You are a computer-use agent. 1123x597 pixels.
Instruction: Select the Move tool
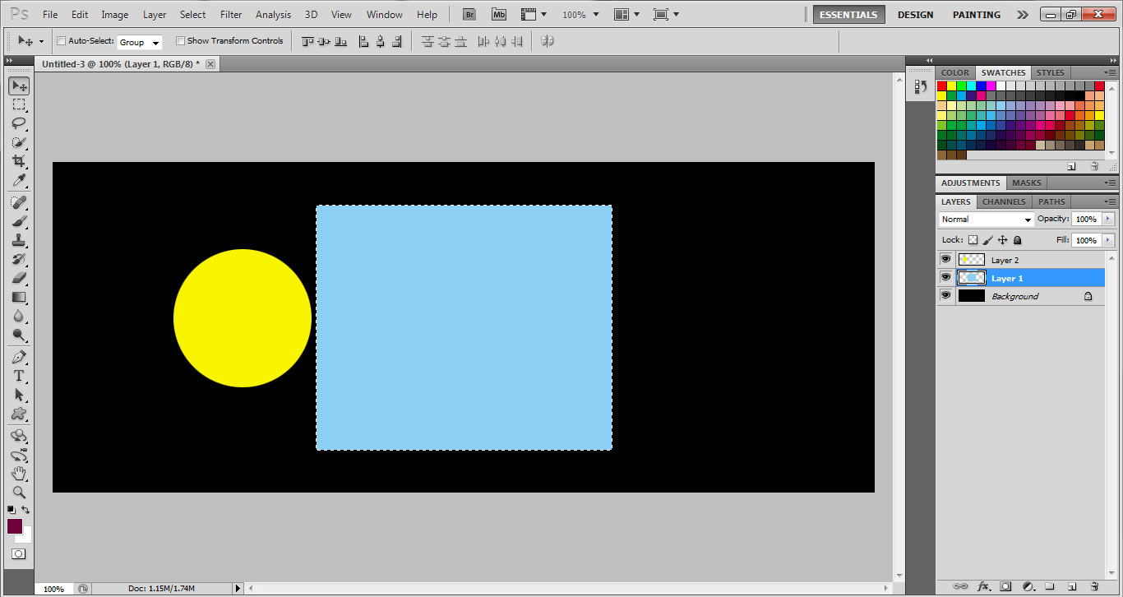19,86
